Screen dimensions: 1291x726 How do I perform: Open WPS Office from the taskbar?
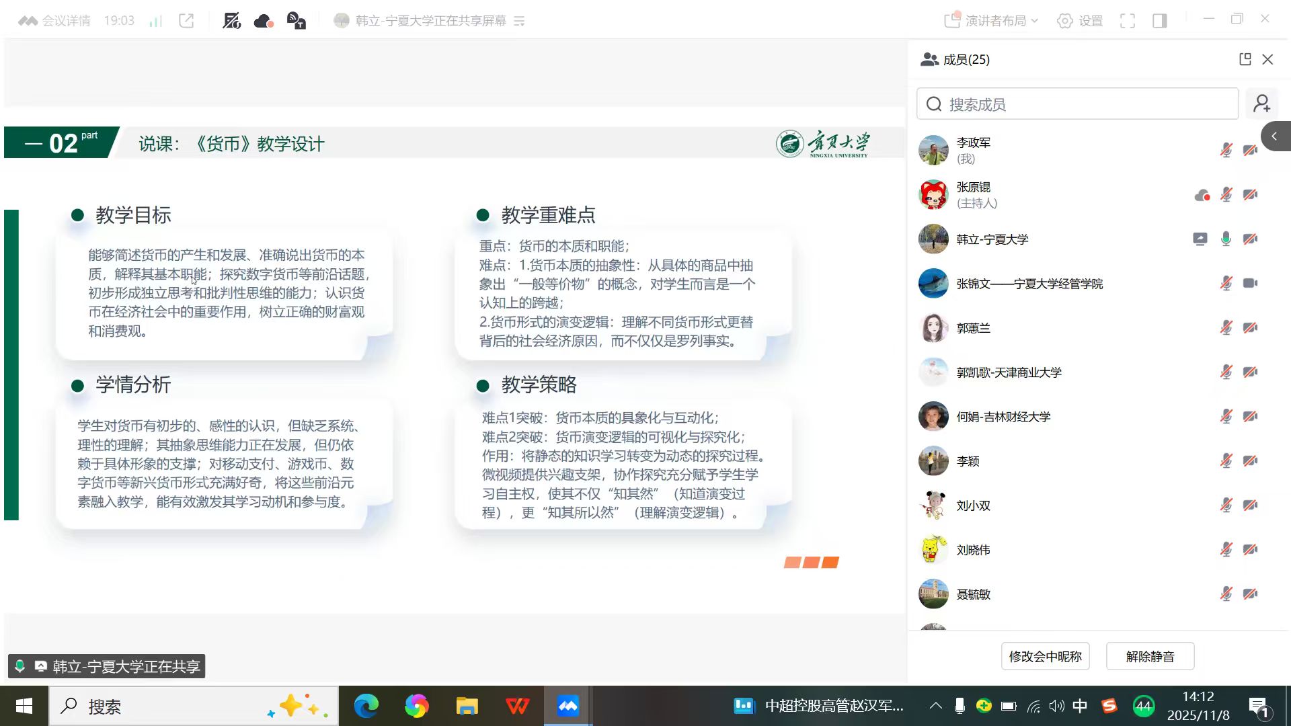pyautogui.click(x=517, y=706)
